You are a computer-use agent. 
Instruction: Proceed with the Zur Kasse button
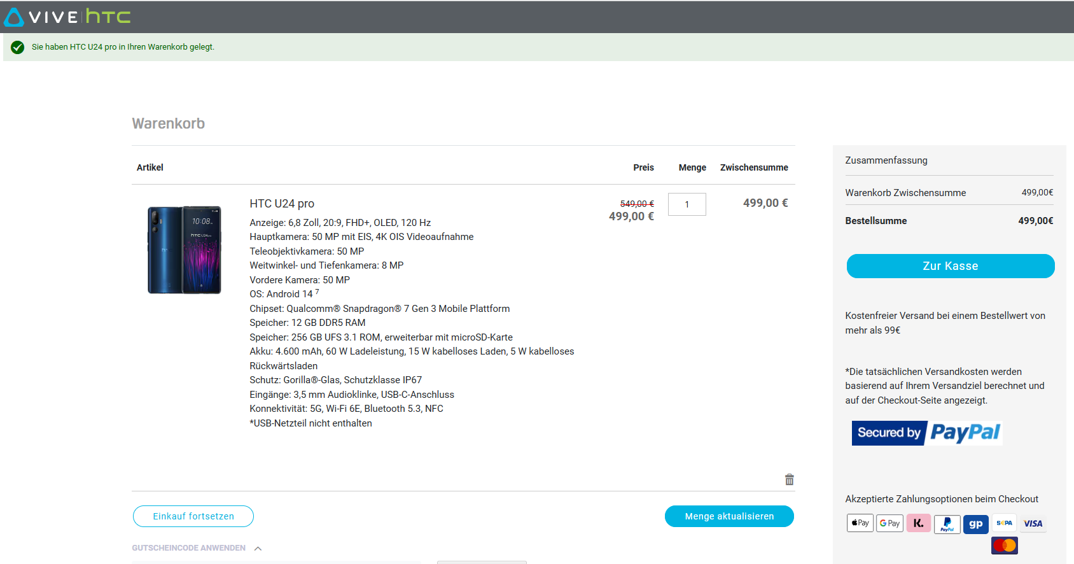click(x=950, y=266)
